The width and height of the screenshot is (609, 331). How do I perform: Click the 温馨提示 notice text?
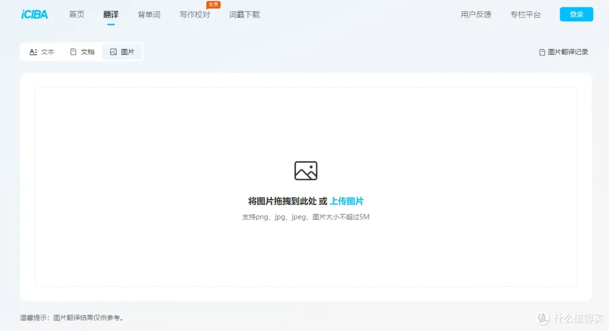(72, 318)
